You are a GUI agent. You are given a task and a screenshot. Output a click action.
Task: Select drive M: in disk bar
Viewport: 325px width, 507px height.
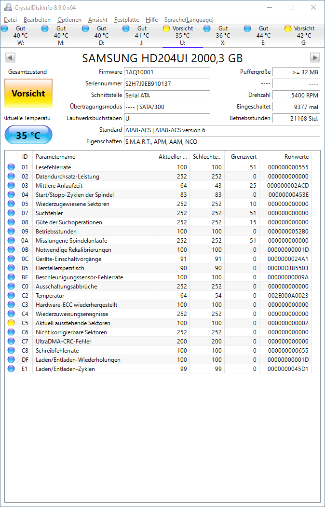click(61, 36)
